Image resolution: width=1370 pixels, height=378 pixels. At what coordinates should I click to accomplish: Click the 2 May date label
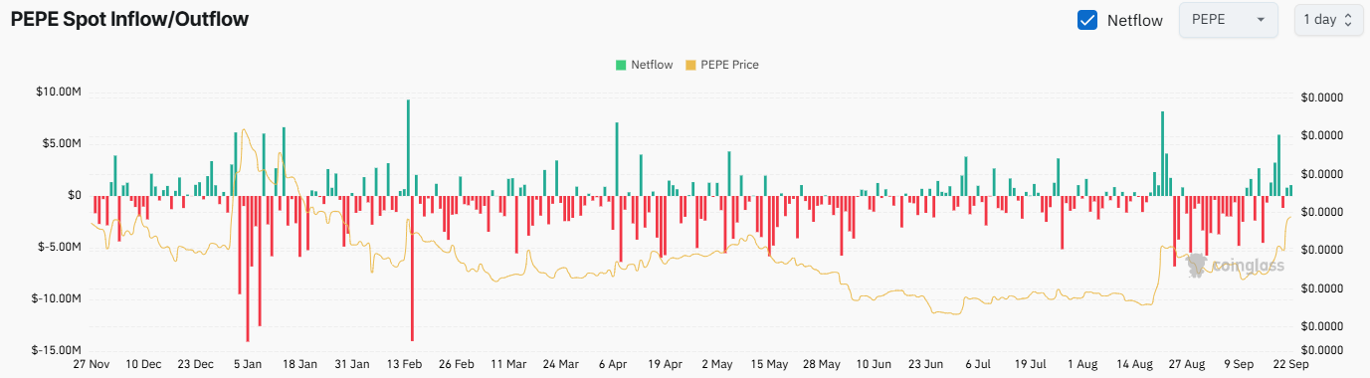pyautogui.click(x=716, y=364)
